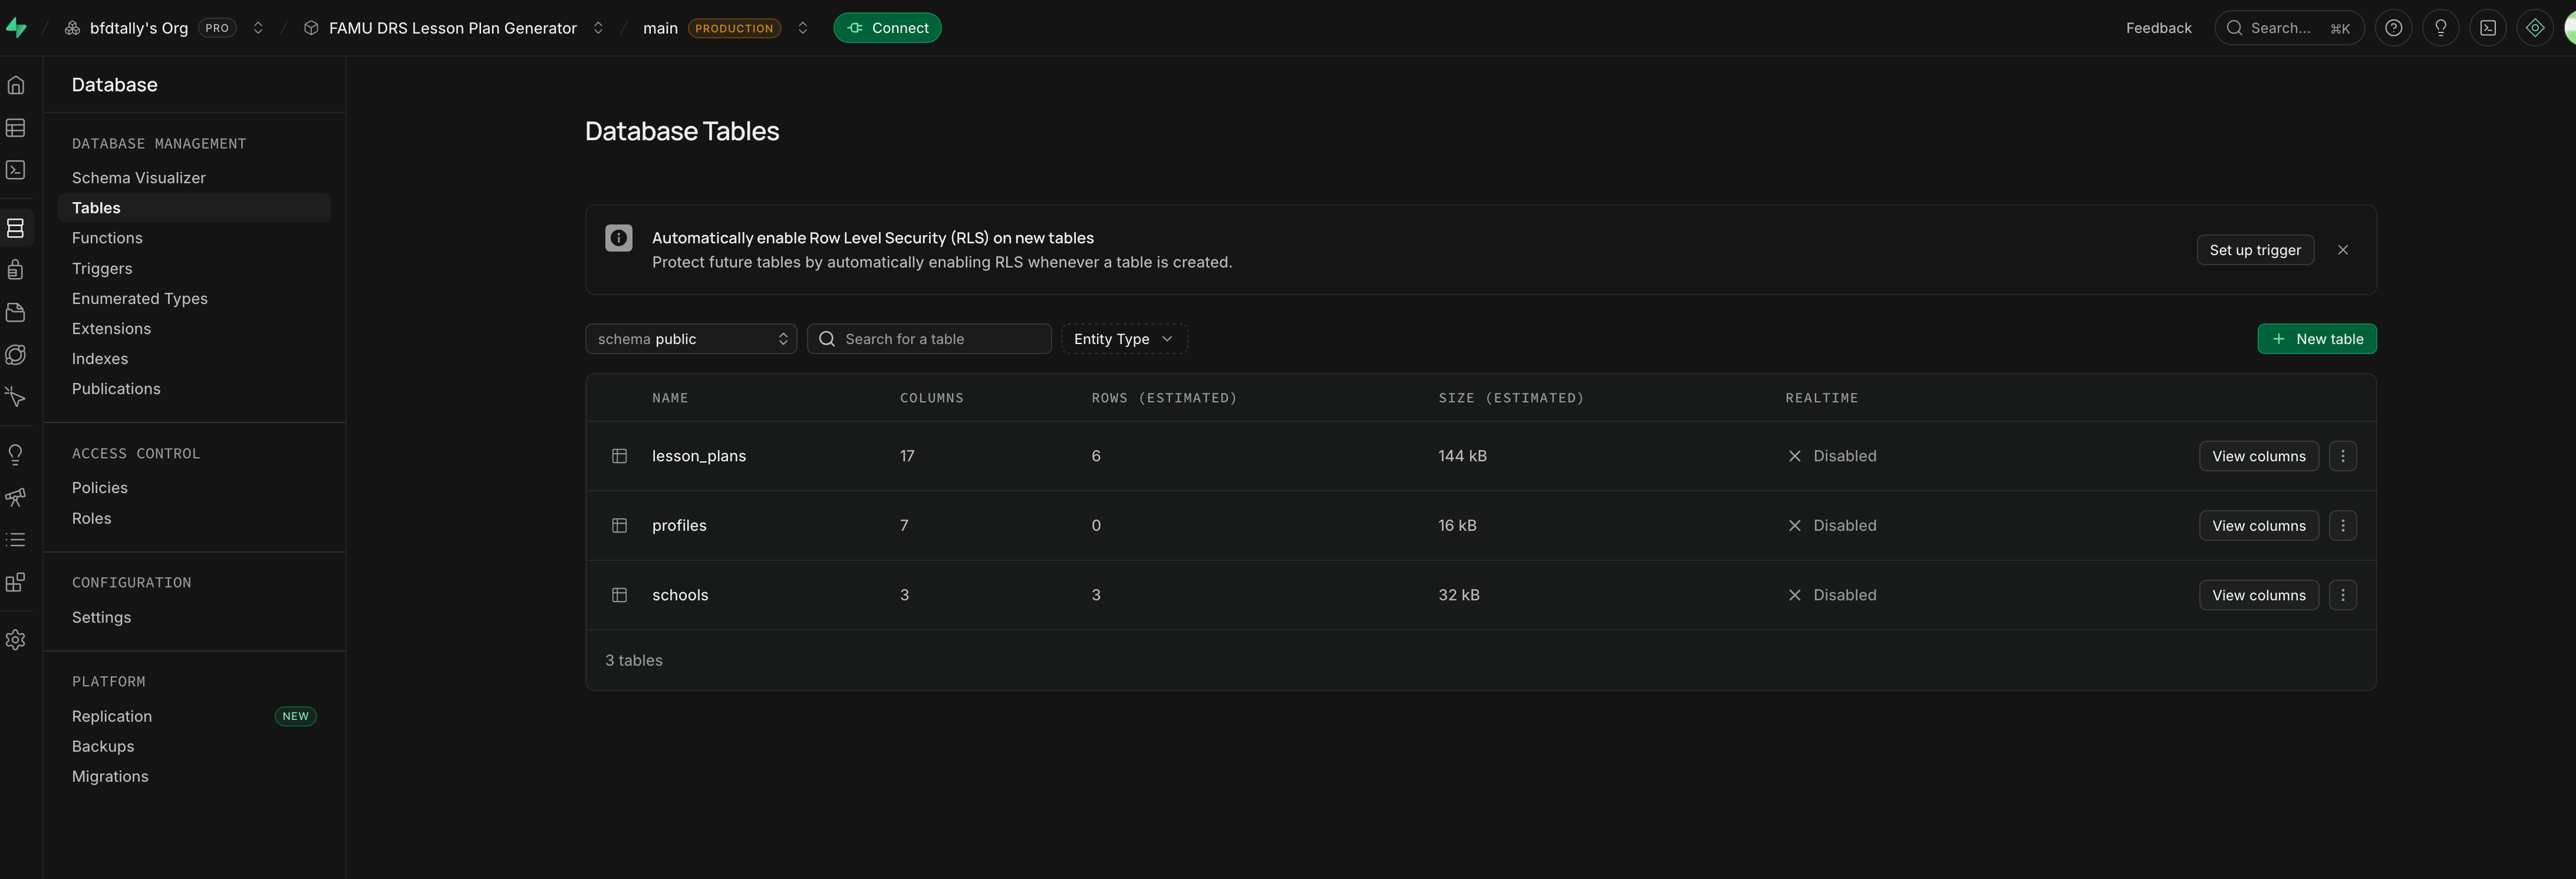Viewport: 2576px width, 879px height.
Task: View columns of the lesson_plans table
Action: [2258, 456]
